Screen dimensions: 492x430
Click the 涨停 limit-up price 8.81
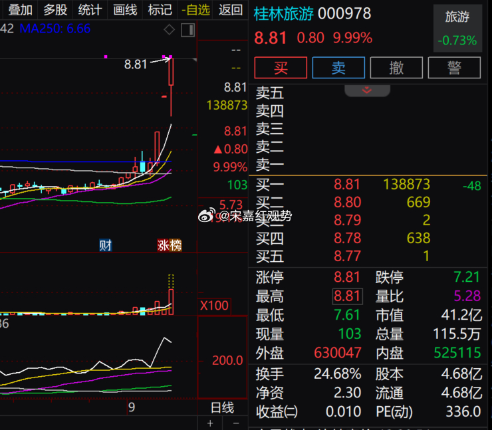tap(347, 277)
